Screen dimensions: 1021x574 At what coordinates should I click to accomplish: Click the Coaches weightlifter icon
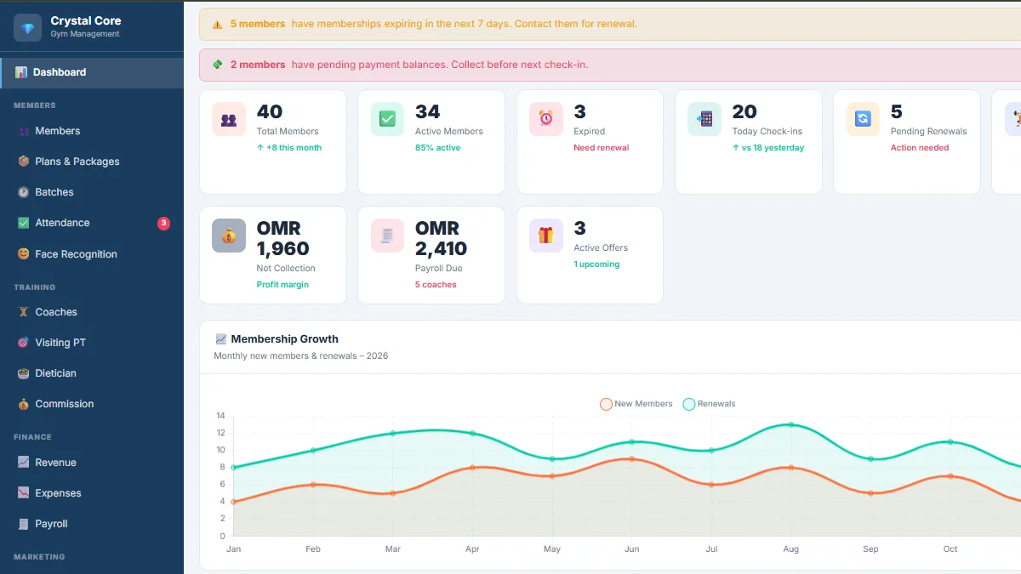(24, 312)
